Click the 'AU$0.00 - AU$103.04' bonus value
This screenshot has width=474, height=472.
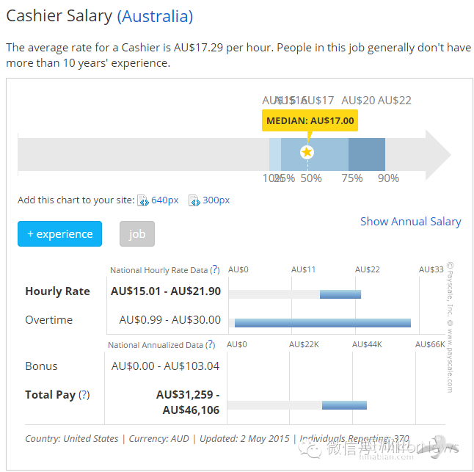pyautogui.click(x=165, y=366)
